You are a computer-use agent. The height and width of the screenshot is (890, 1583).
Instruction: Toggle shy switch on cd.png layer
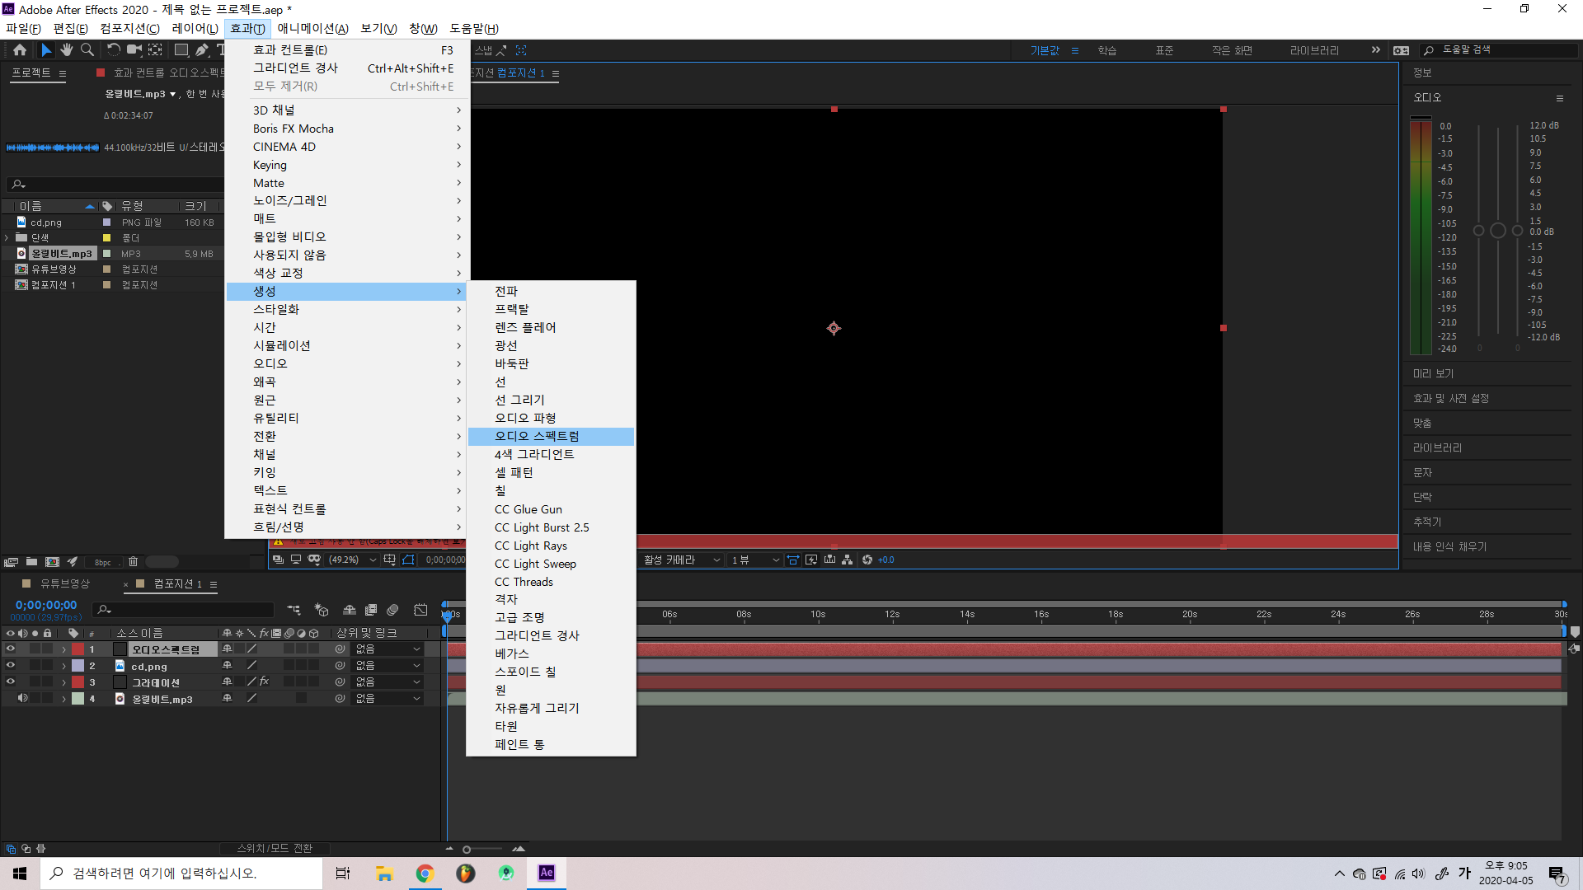[x=227, y=666]
